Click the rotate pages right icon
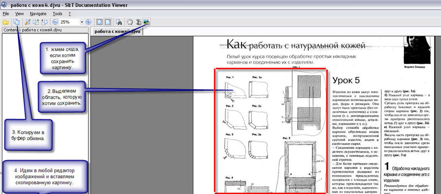This screenshot has height=194, width=441. (x=36, y=22)
